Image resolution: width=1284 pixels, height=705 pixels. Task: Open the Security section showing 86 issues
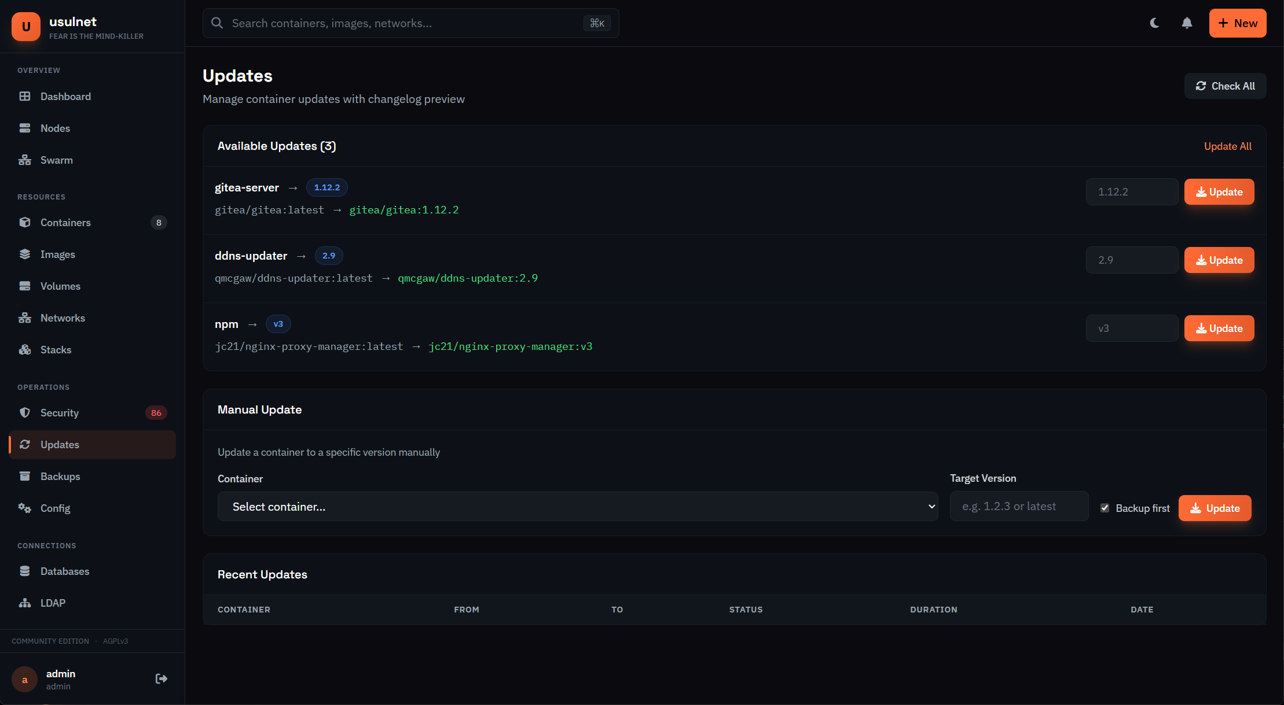[60, 412]
